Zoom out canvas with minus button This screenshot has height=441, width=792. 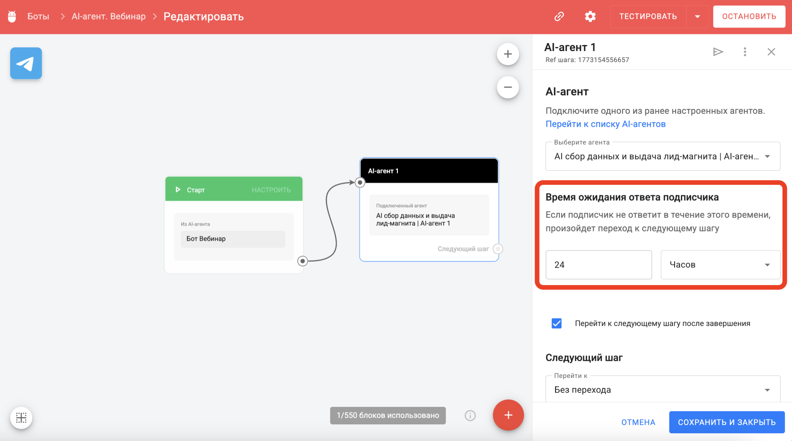508,87
